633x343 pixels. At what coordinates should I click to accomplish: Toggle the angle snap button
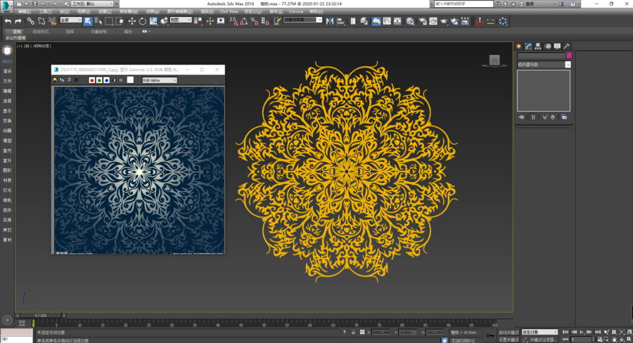click(x=244, y=21)
